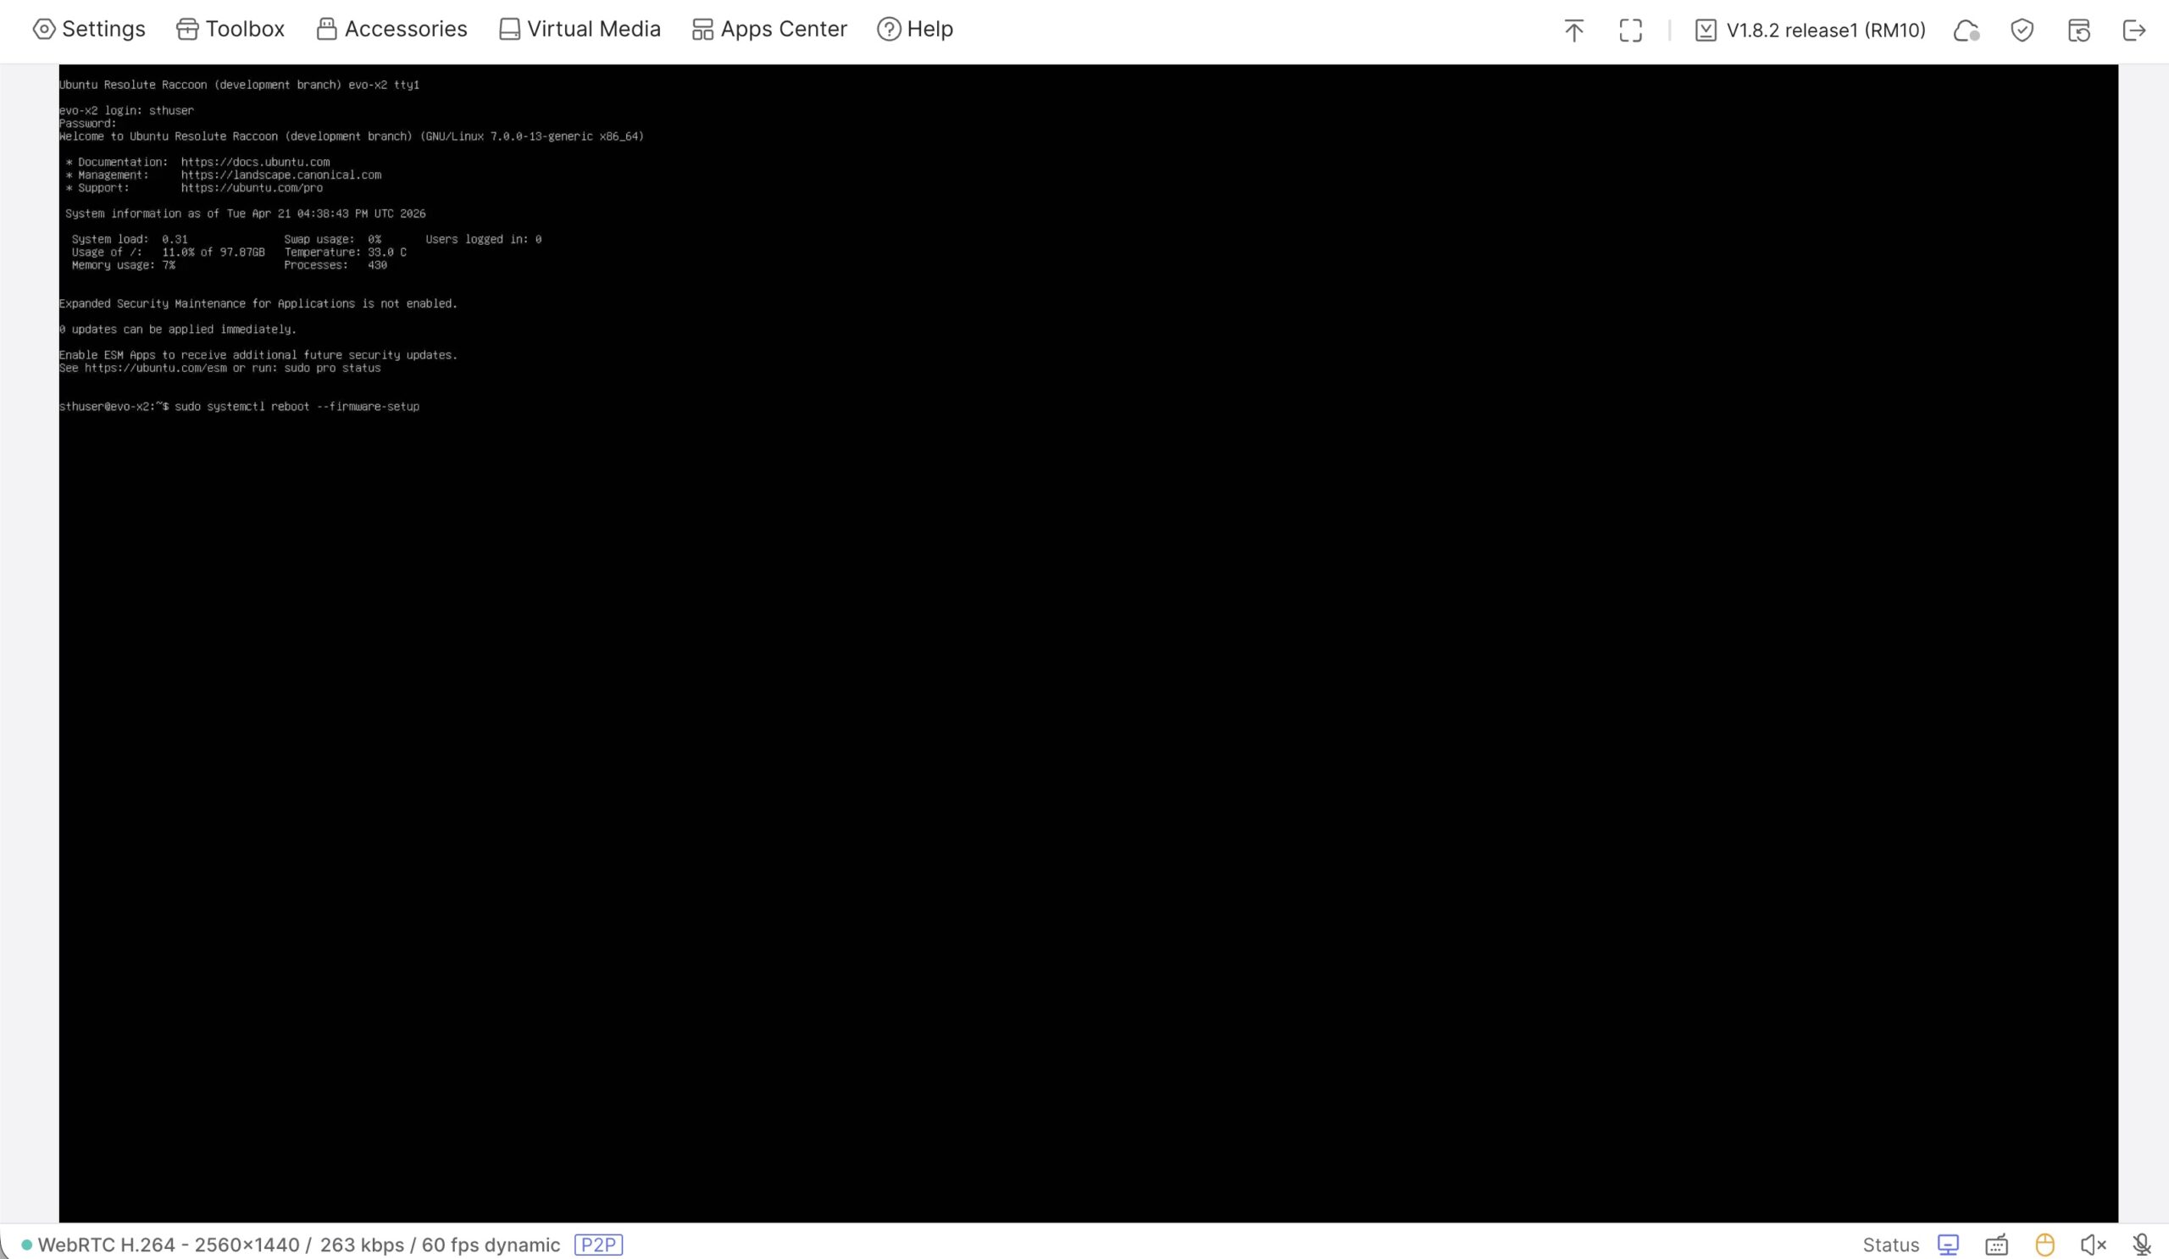
Task: Collapse toolbar with up-arrow icon
Action: pyautogui.click(x=1573, y=31)
